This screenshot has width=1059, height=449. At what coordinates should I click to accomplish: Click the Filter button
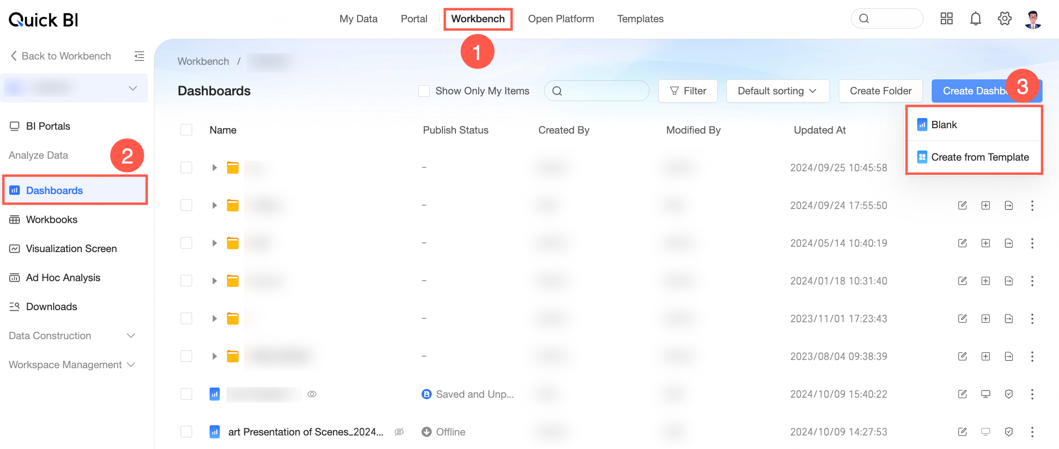pyautogui.click(x=688, y=91)
